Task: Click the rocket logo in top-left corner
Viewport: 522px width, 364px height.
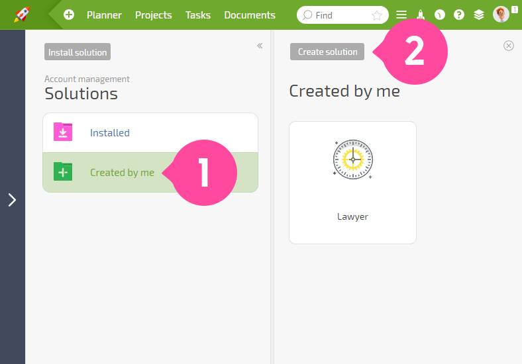Action: coord(22,15)
